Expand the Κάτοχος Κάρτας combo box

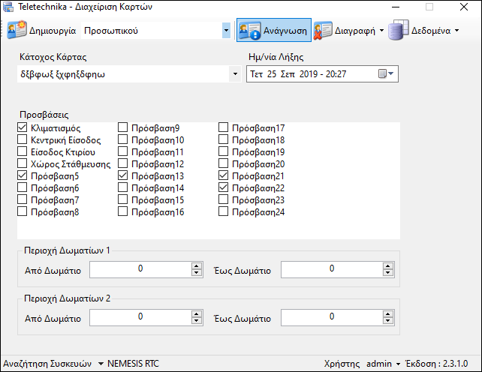point(235,74)
